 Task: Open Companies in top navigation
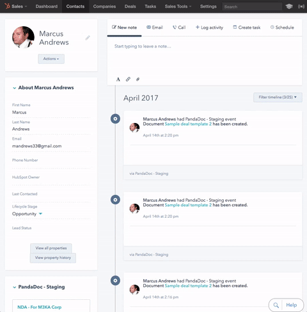pos(104,6)
